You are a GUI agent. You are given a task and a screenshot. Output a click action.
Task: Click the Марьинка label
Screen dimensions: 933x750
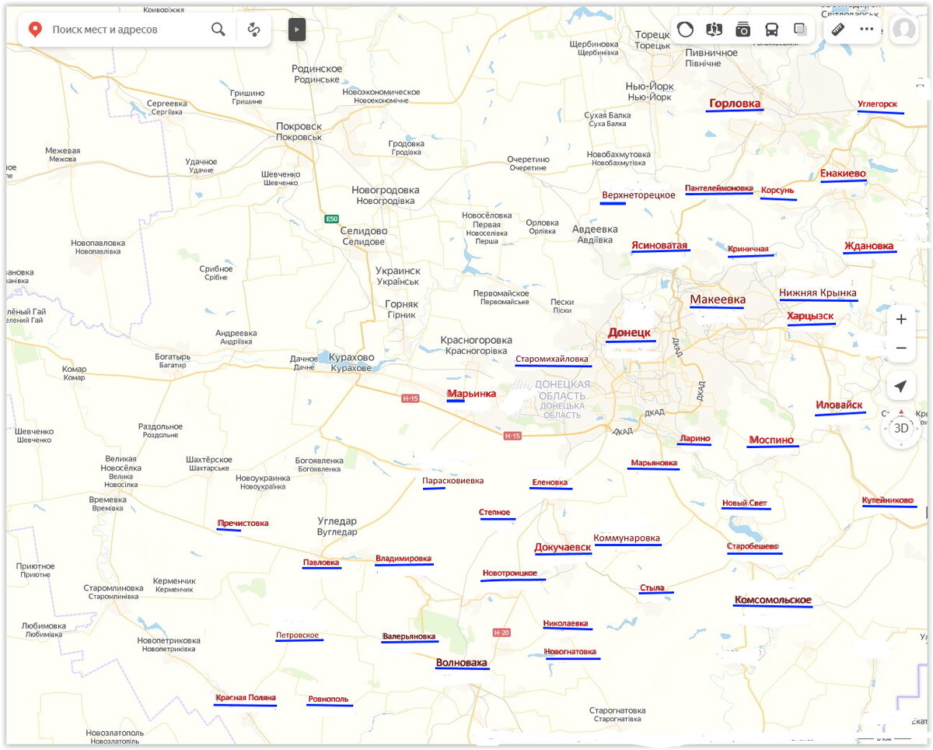(x=472, y=394)
